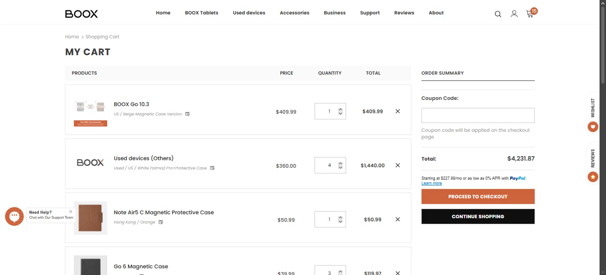
Task: Increase quantity of BOOX Go 10.3
Action: pyautogui.click(x=340, y=109)
